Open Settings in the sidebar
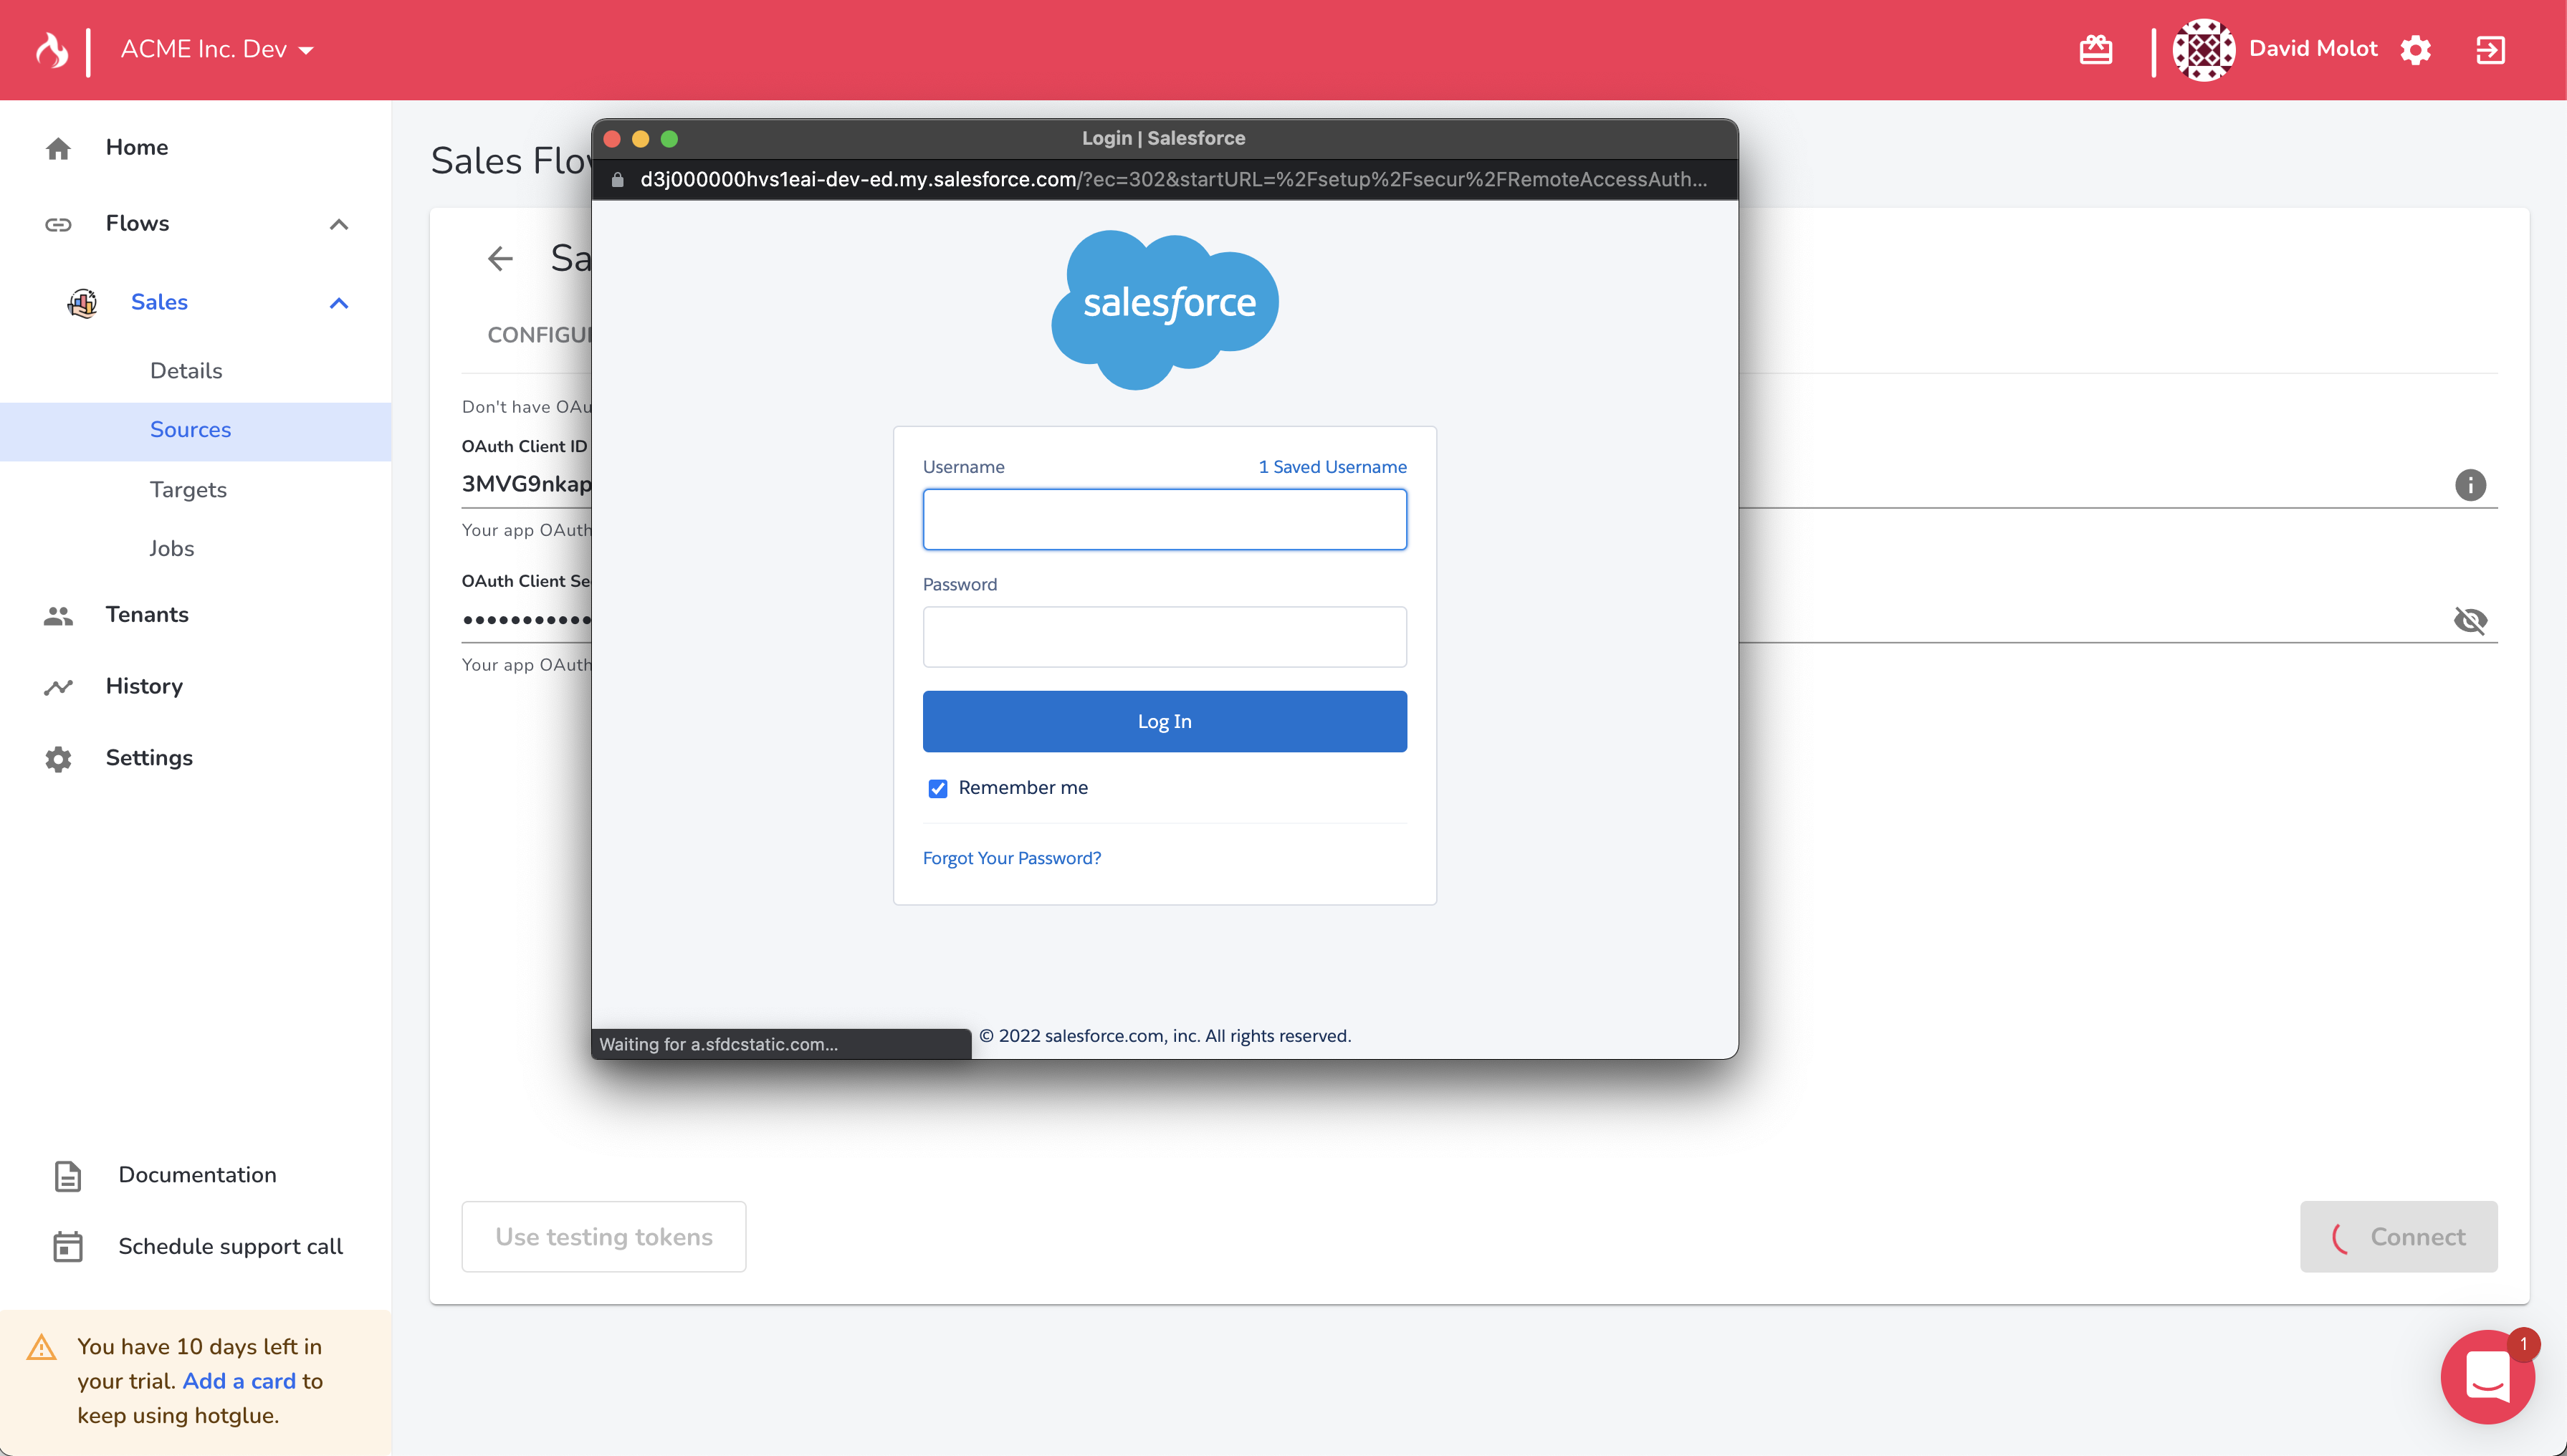 click(149, 758)
